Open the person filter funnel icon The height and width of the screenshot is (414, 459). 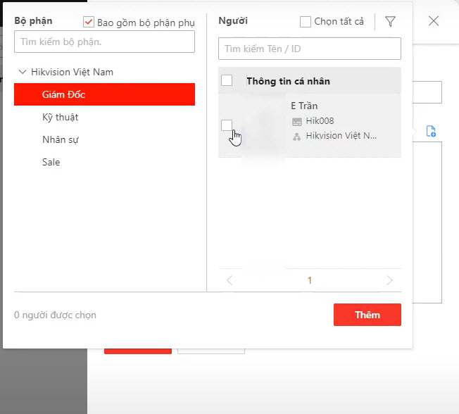point(390,22)
